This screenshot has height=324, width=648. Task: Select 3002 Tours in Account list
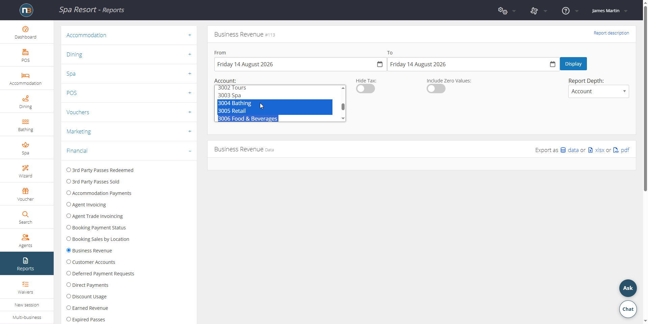tap(275, 88)
